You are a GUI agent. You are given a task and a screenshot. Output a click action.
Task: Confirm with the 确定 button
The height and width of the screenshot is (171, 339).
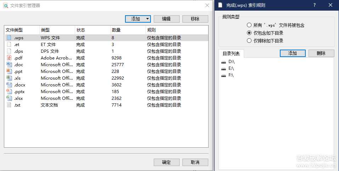tap(166, 162)
